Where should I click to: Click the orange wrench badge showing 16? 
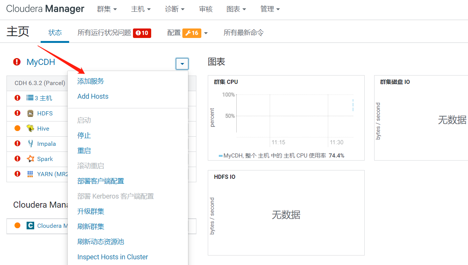coord(192,33)
